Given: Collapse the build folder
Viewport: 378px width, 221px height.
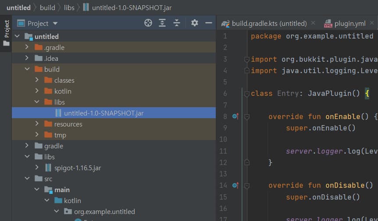Looking at the screenshot, I should pos(27,69).
